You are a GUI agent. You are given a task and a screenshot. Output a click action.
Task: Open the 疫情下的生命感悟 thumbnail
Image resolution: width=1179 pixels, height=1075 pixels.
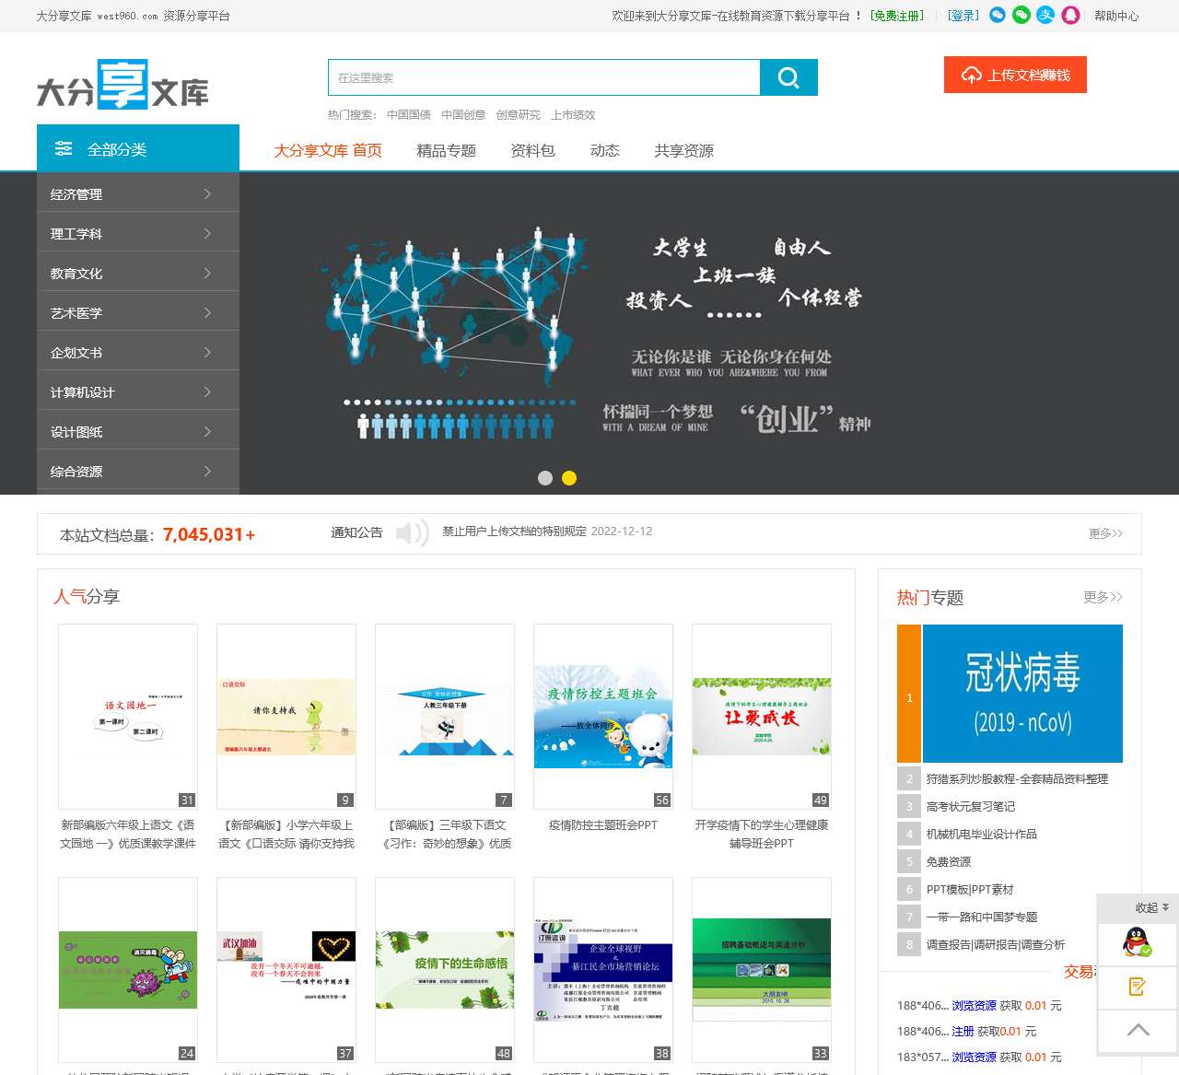[445, 970]
